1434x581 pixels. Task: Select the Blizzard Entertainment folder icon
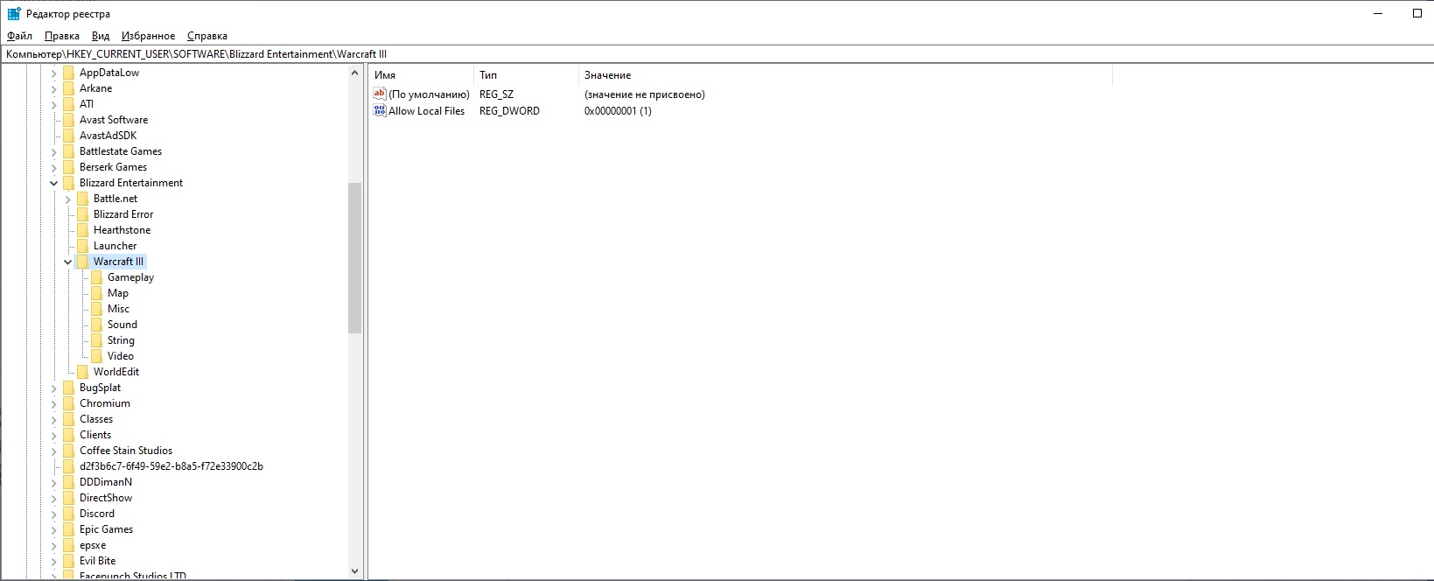(69, 183)
